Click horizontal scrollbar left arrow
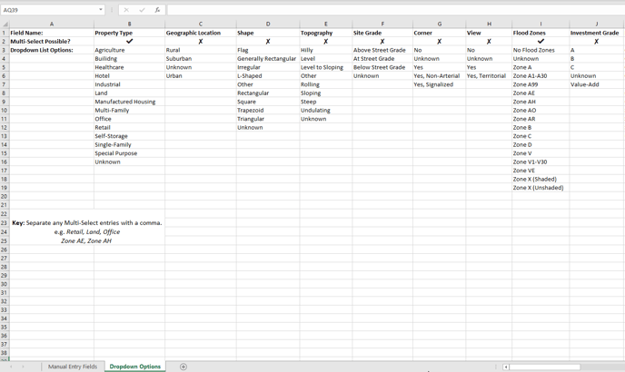Image resolution: width=625 pixels, height=372 pixels. pos(506,367)
